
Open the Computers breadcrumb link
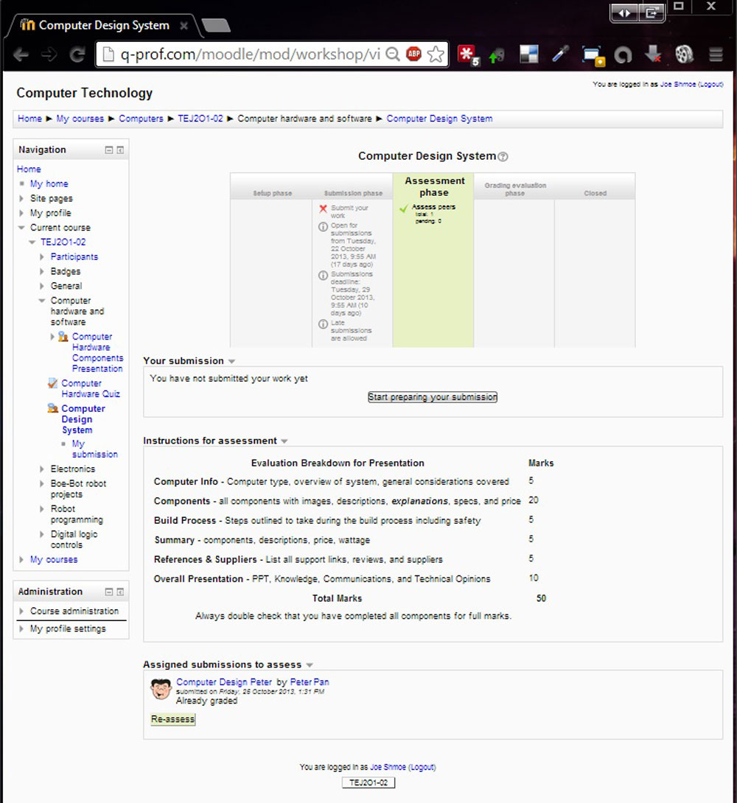[x=141, y=119]
